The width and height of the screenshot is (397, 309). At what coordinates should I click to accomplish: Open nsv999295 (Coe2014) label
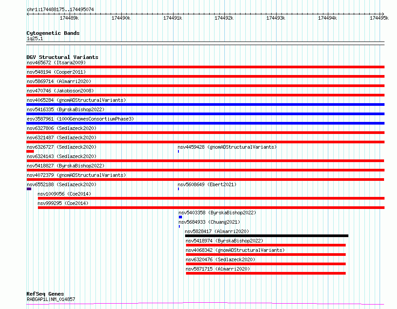pyautogui.click(x=63, y=203)
